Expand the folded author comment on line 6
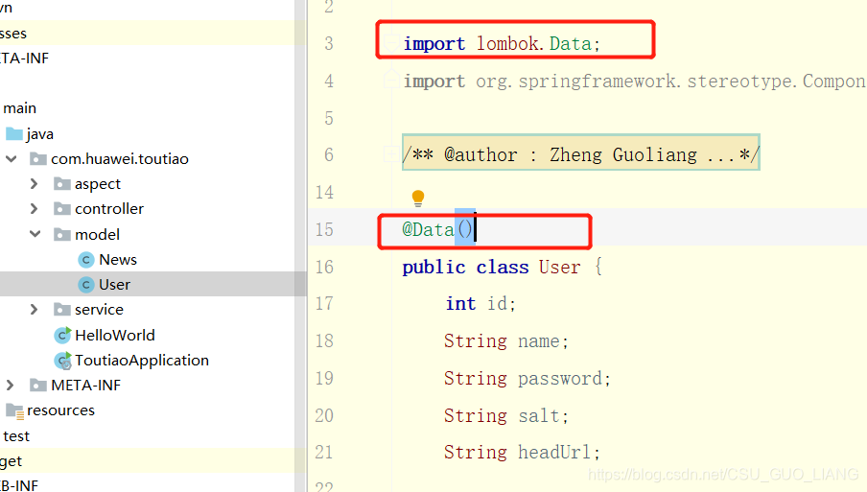 point(390,154)
